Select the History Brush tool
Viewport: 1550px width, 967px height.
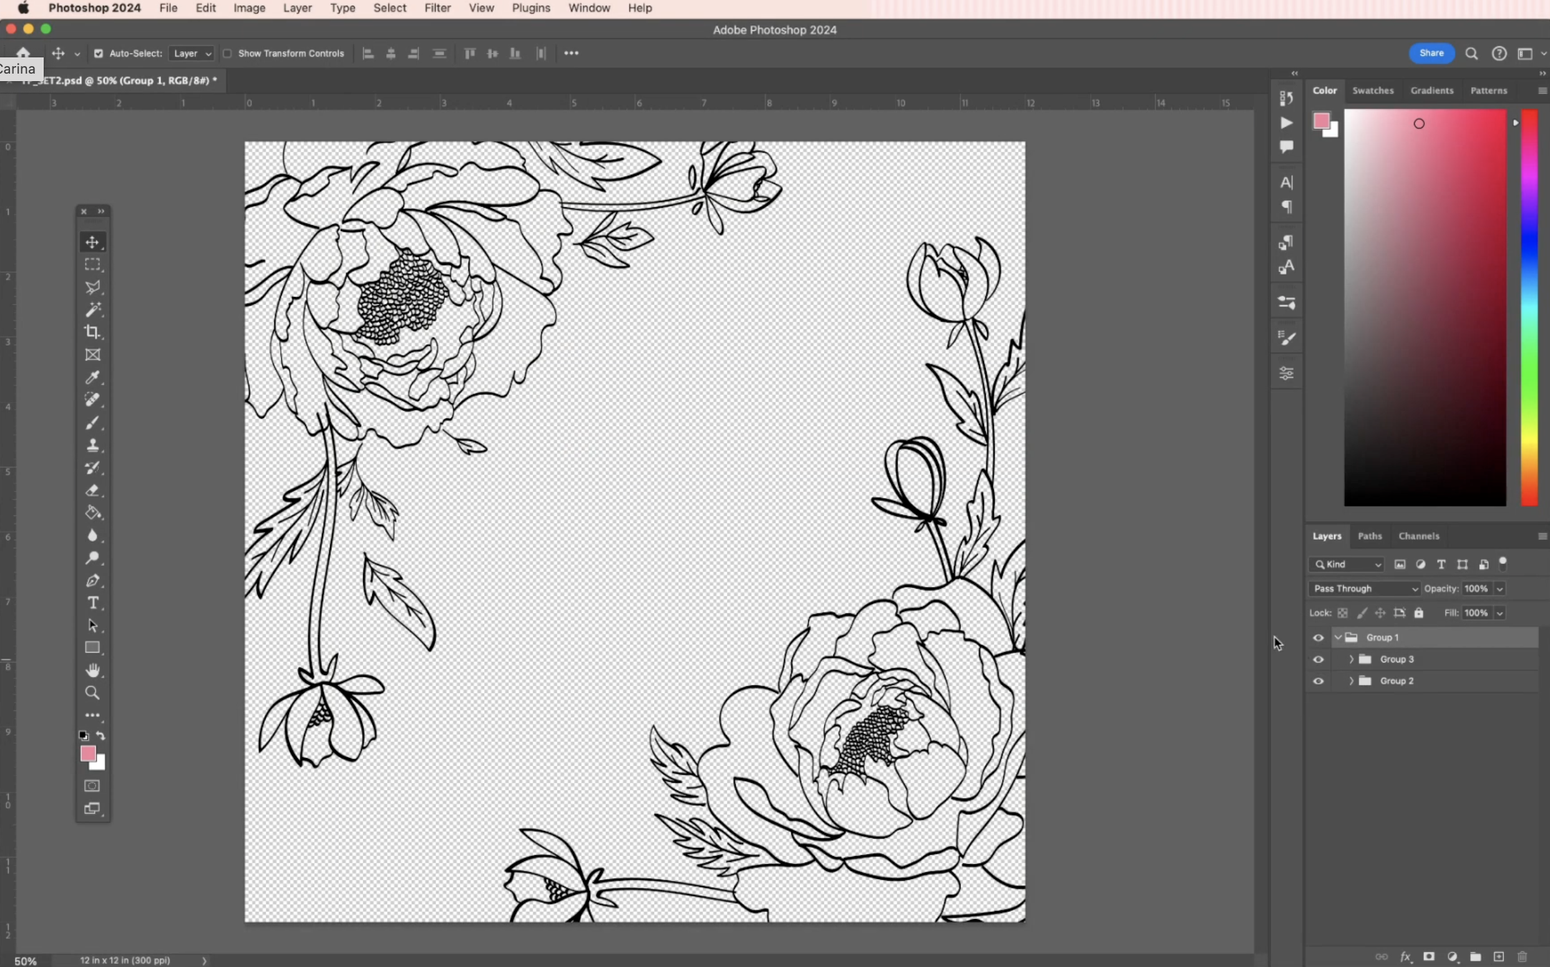[x=93, y=467]
